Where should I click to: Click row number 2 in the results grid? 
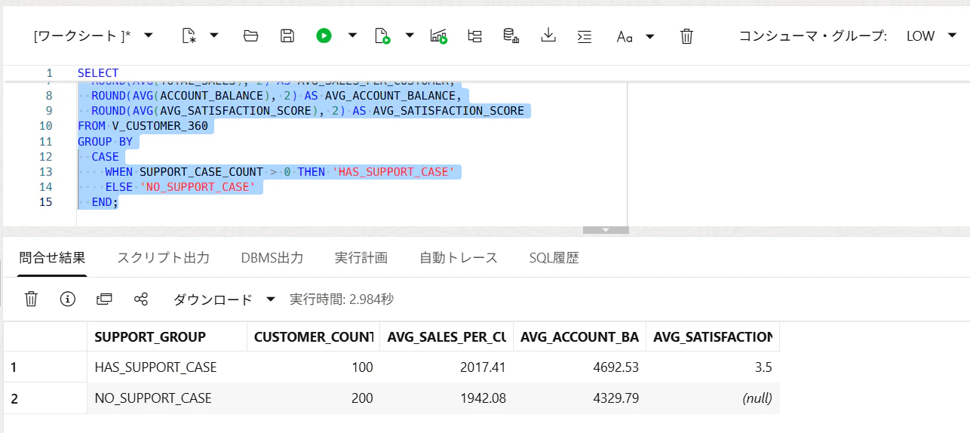click(45, 398)
